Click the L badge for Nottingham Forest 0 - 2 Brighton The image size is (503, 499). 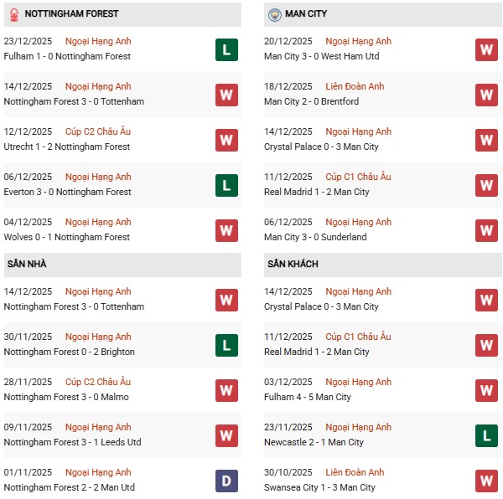pyautogui.click(x=226, y=345)
